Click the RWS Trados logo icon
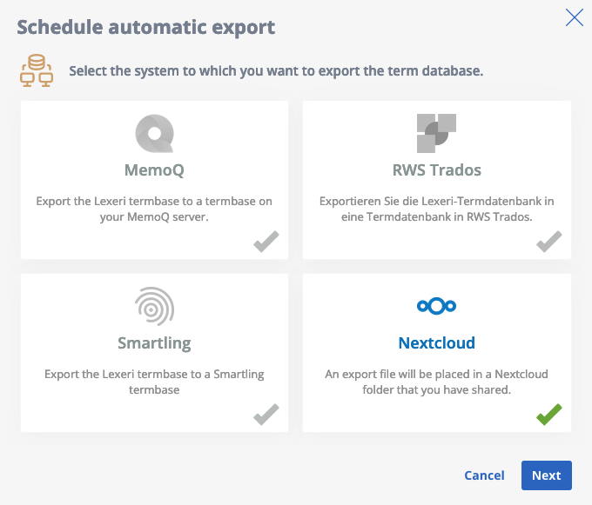This screenshot has height=505, width=592. 436,133
